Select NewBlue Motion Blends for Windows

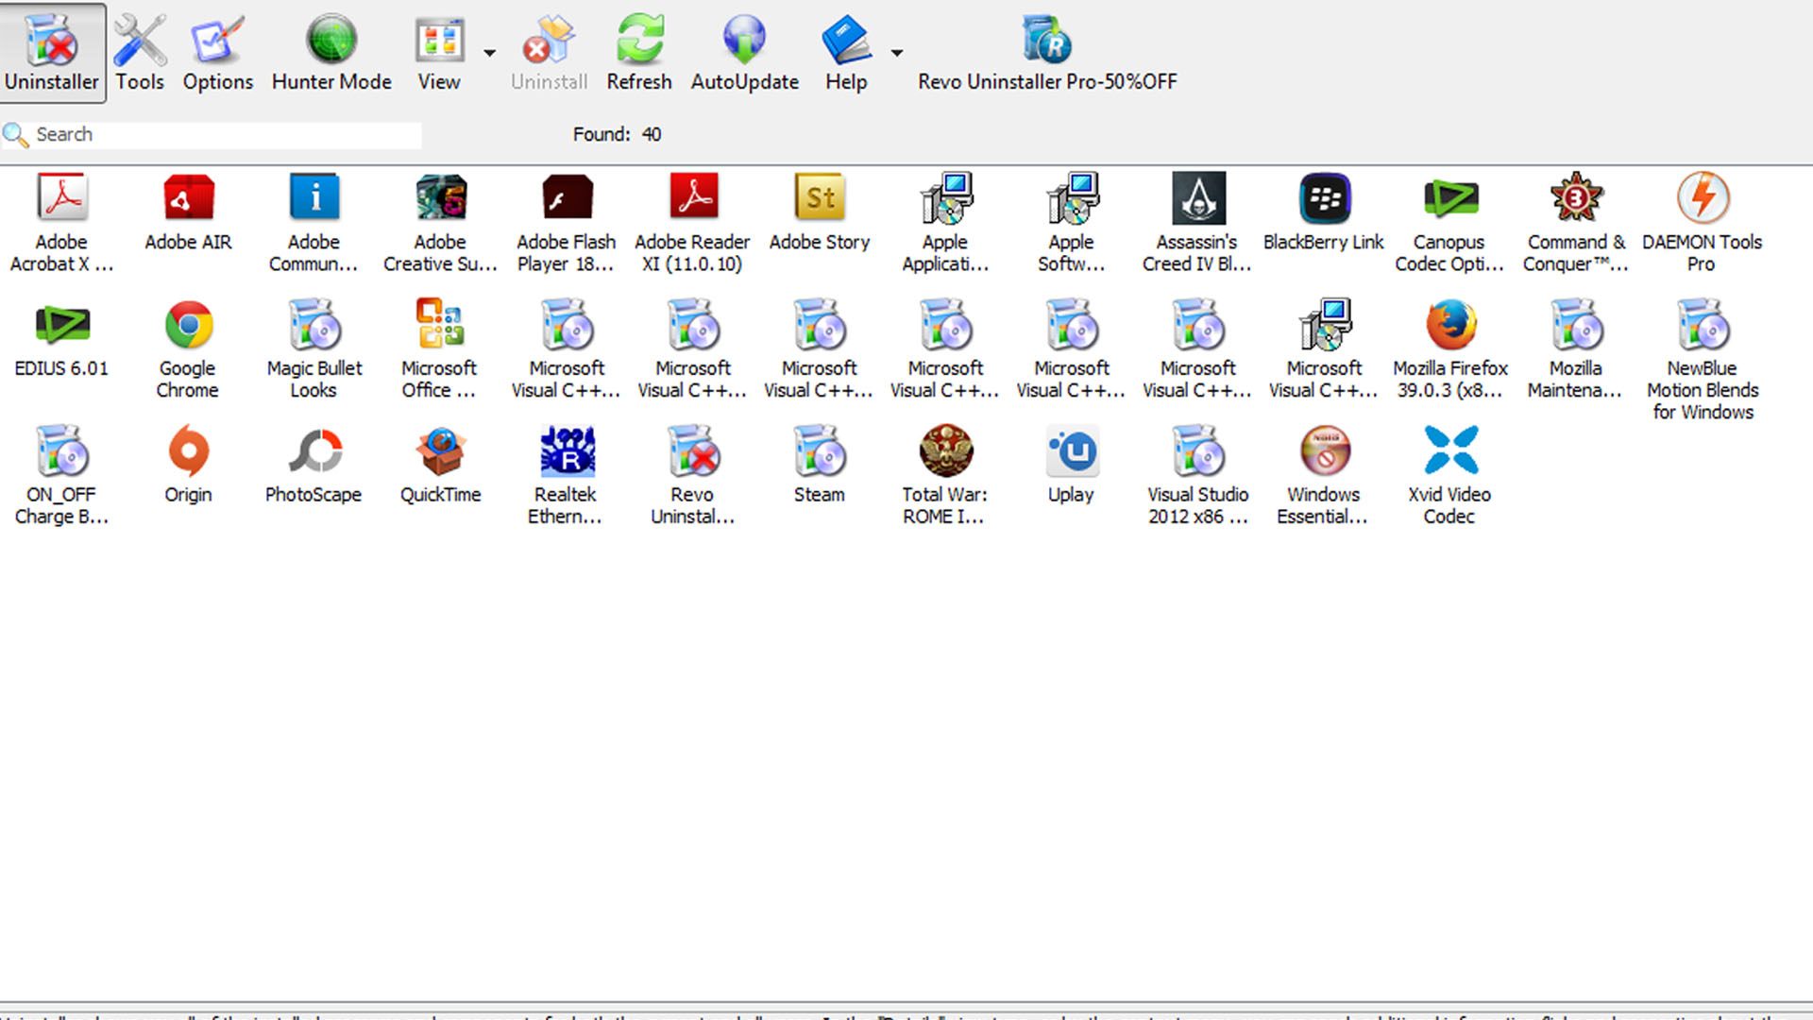(1703, 360)
